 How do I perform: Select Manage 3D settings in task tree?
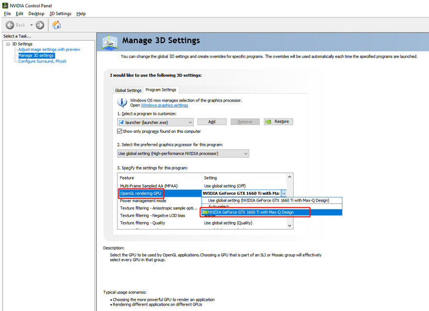36,56
